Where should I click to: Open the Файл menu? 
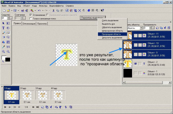[4, 6]
